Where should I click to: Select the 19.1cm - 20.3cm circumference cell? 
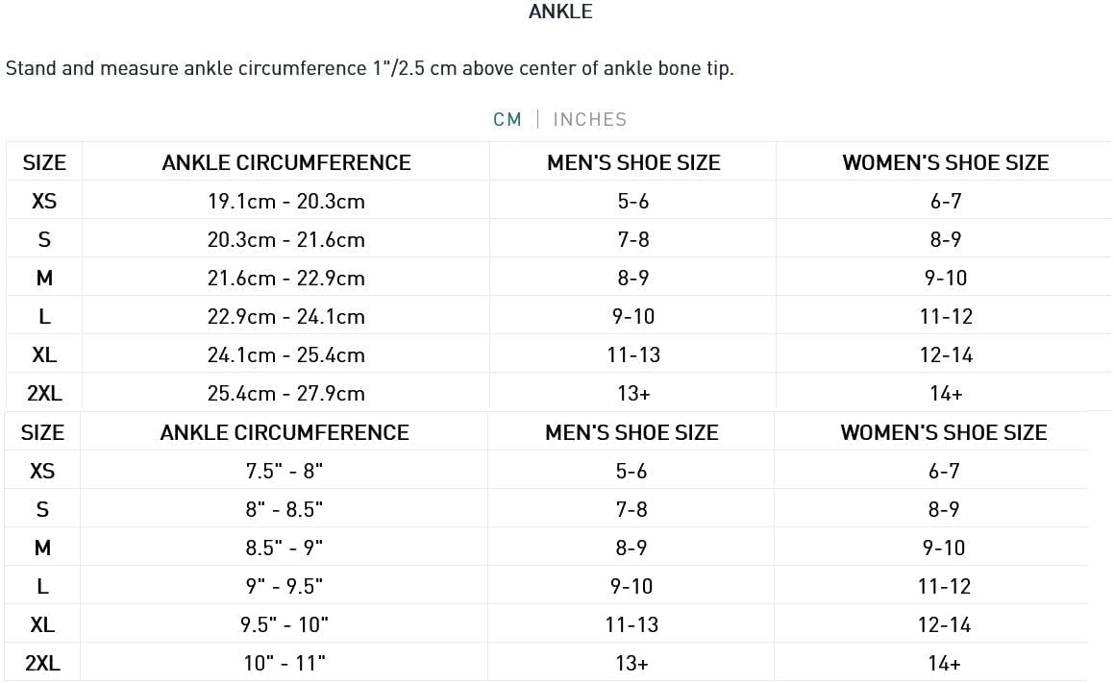tap(285, 202)
